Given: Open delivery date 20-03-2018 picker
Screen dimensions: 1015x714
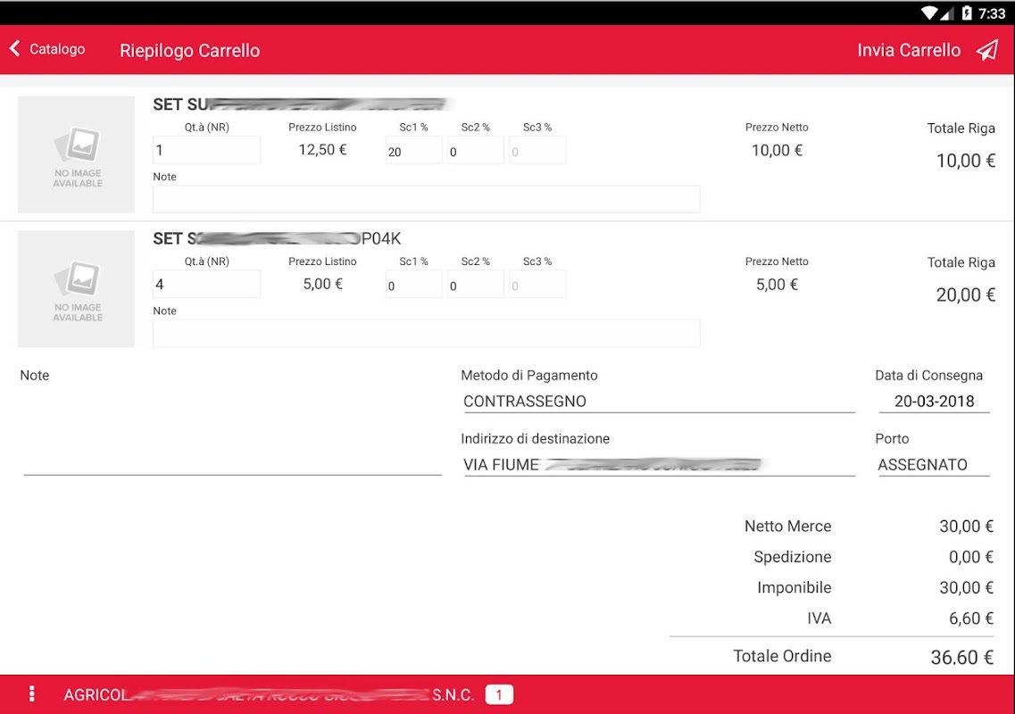Looking at the screenshot, I should point(934,402).
